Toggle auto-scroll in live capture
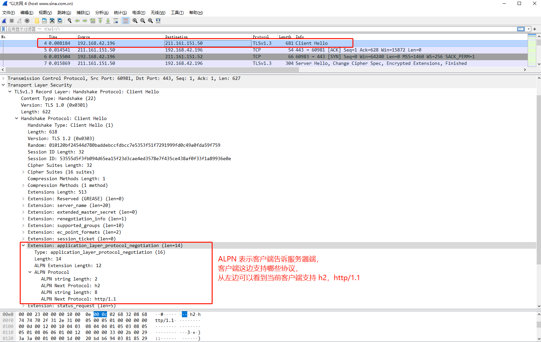This screenshot has height=342, width=541. (116, 21)
